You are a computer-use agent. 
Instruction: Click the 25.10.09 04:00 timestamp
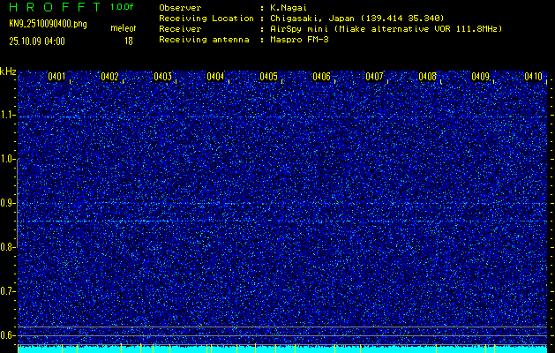point(36,41)
